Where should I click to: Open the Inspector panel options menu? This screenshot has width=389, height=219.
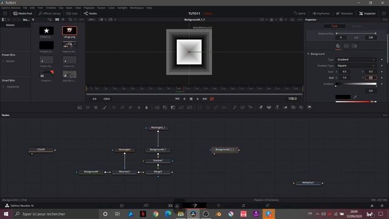pos(385,19)
